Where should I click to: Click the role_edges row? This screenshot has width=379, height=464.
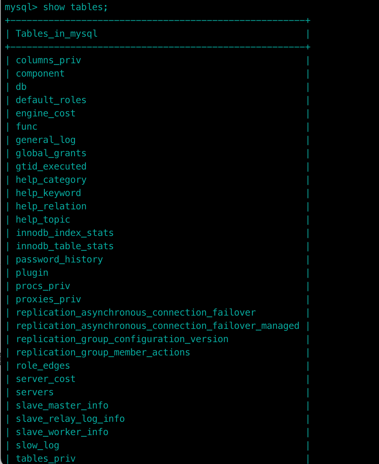pyautogui.click(x=43, y=366)
